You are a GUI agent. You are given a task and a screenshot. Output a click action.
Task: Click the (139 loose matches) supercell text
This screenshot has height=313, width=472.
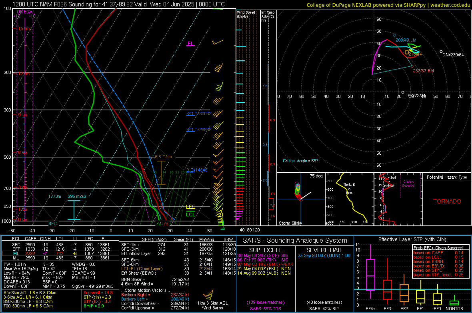(x=266, y=302)
